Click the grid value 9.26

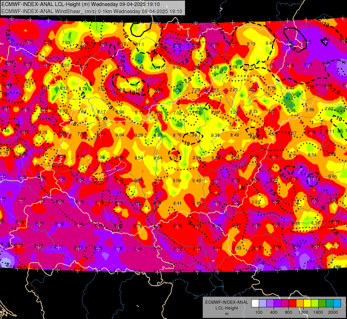[293, 178]
